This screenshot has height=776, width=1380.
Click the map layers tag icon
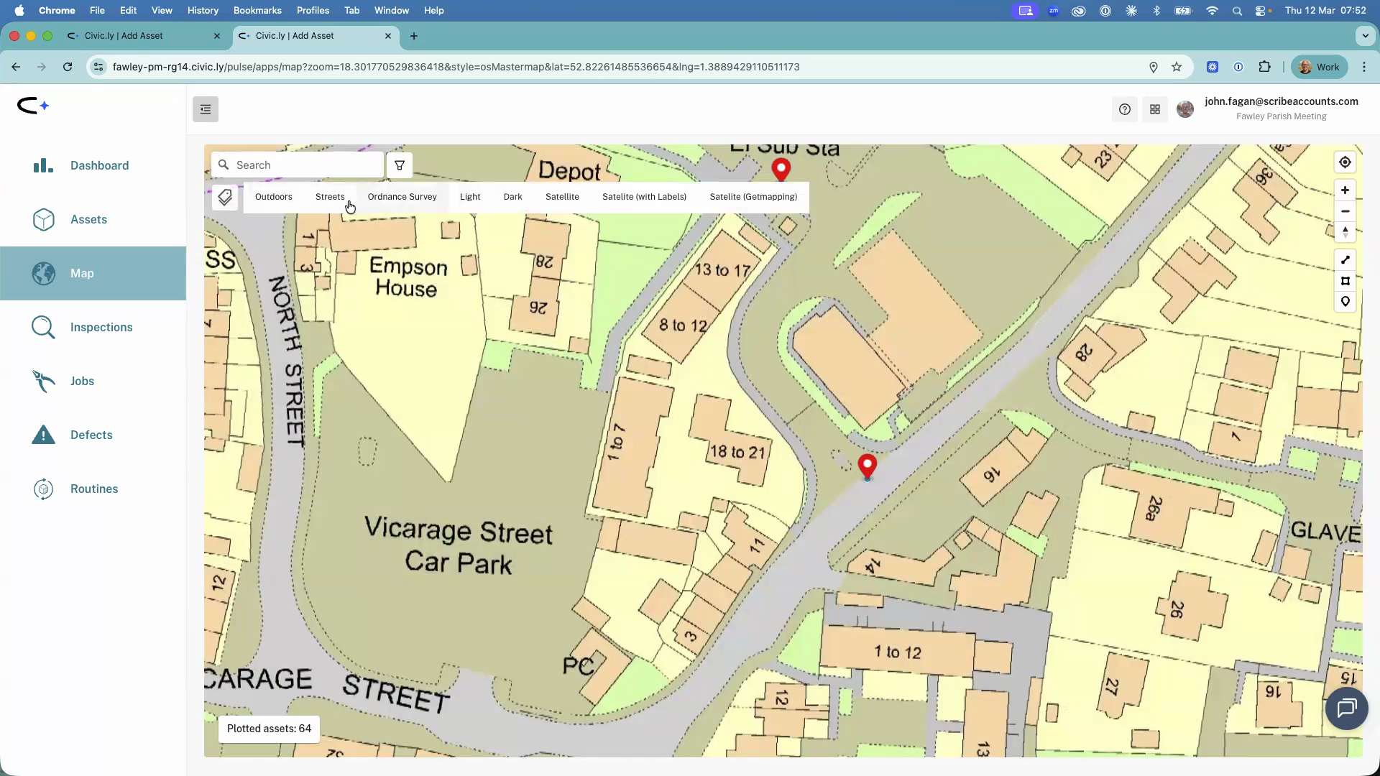pyautogui.click(x=225, y=197)
